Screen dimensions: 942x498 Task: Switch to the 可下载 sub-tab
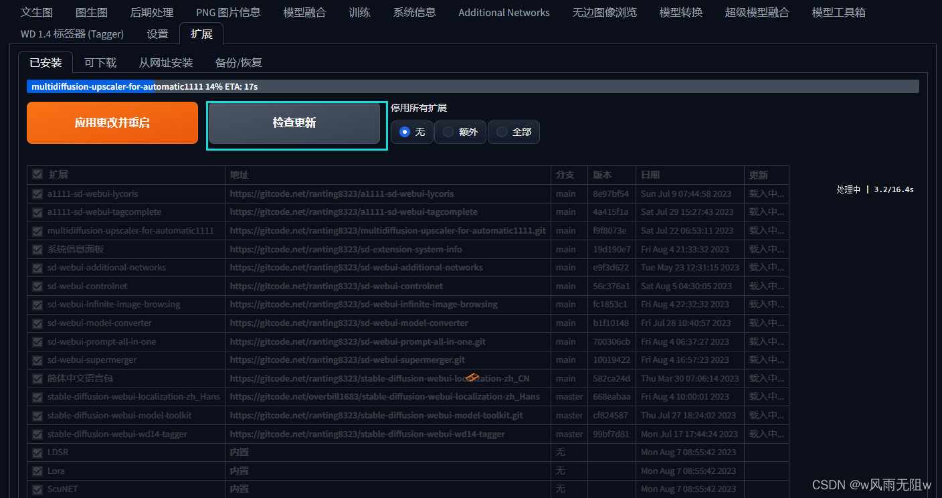100,62
